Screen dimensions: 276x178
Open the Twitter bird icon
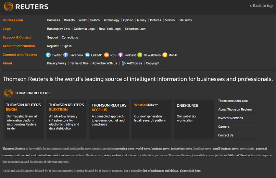tap(48, 55)
